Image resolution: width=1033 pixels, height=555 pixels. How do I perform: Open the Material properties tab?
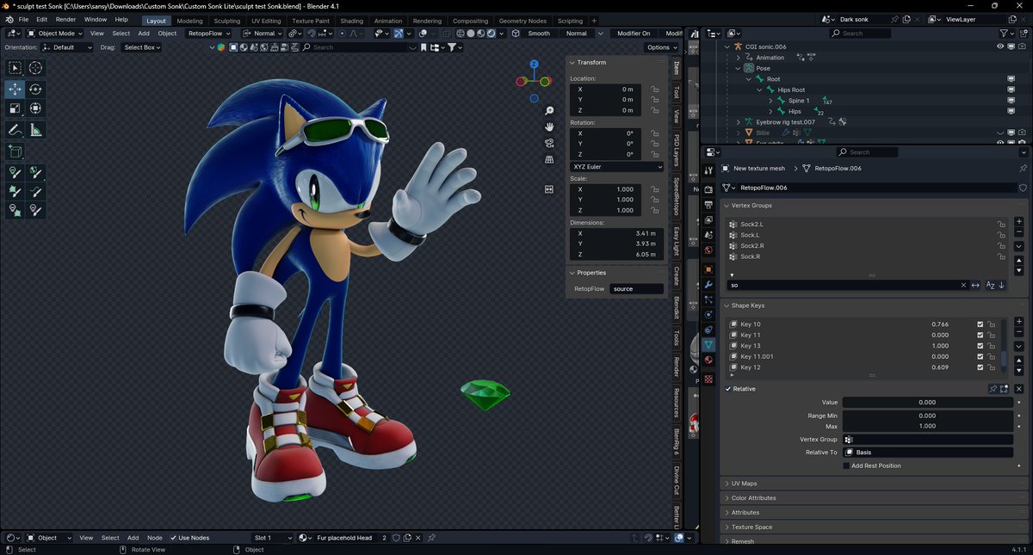[x=708, y=360]
